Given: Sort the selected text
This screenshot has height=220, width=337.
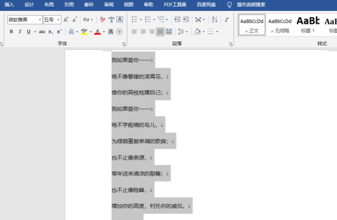Looking at the screenshot, I should pos(215,20).
